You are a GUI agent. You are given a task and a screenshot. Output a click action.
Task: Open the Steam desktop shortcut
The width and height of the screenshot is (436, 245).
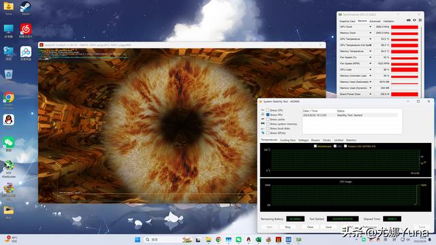[26, 7]
